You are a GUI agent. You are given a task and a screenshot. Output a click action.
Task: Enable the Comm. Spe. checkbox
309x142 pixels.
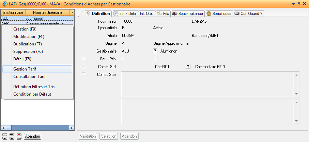[83, 75]
